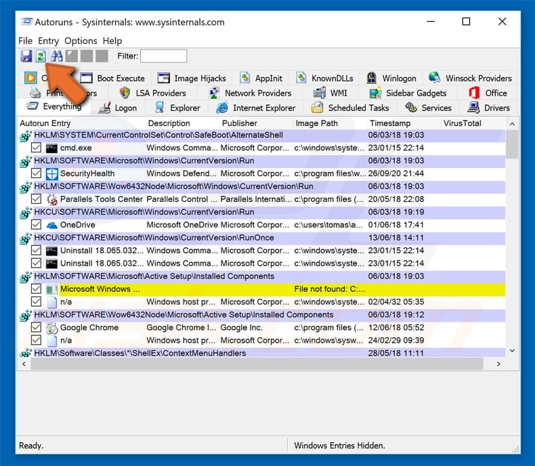The width and height of the screenshot is (535, 466).
Task: Click the Find binoculars icon
Action: (x=56, y=56)
